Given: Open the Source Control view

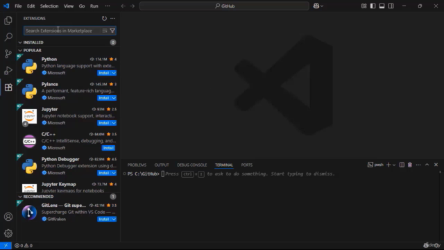Looking at the screenshot, I should click(8, 53).
